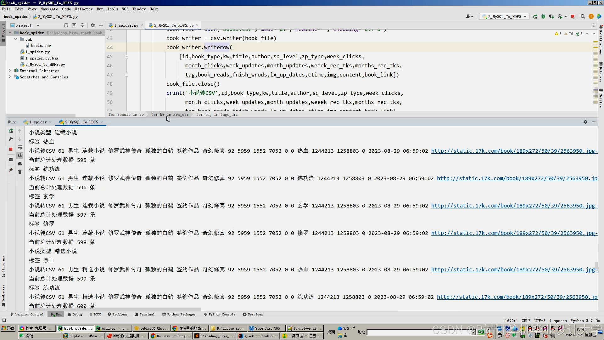The image size is (604, 340).
Task: Toggle scroll to end of console
Action: [20, 156]
